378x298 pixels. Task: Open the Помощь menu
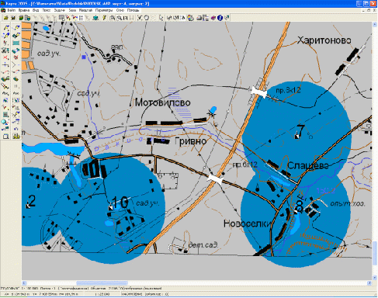(x=134, y=10)
